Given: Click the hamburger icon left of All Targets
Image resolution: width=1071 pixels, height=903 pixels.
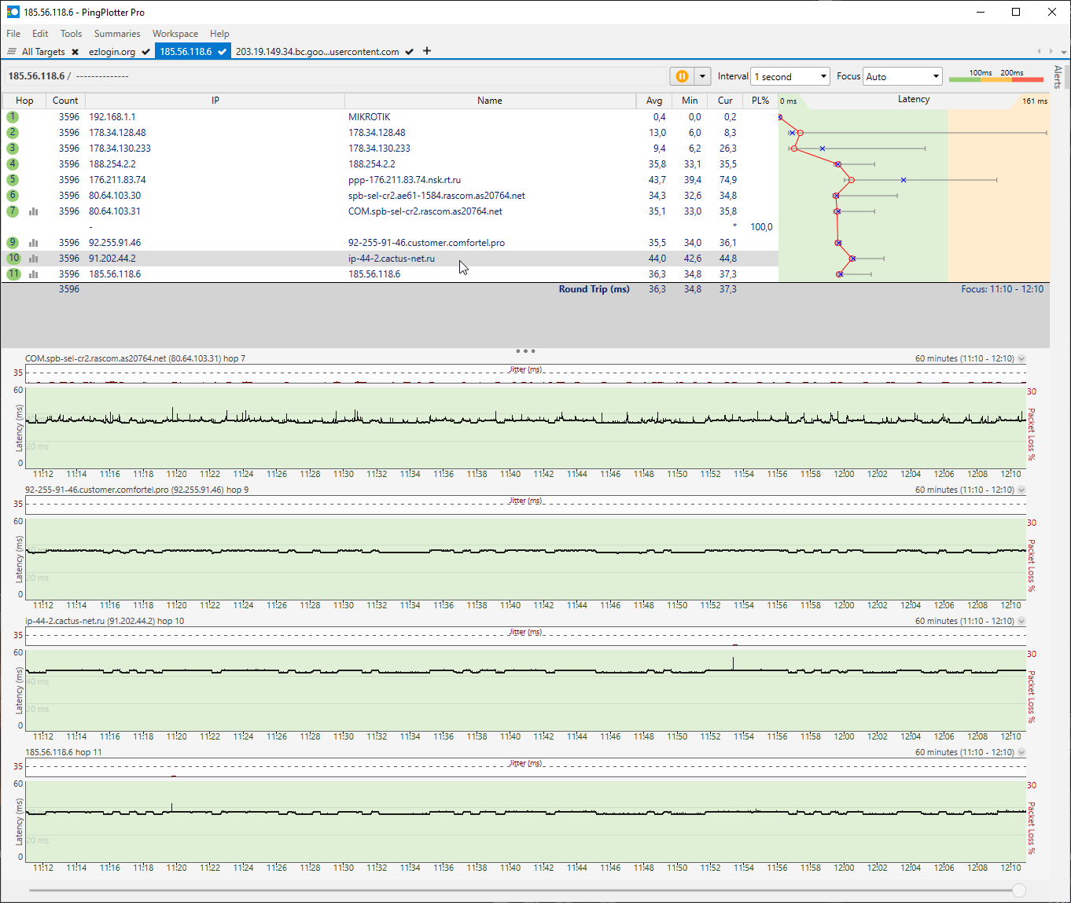Looking at the screenshot, I should [12, 52].
